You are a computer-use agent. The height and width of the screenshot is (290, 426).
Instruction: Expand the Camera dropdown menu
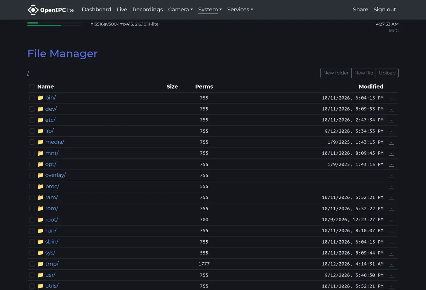(x=180, y=10)
